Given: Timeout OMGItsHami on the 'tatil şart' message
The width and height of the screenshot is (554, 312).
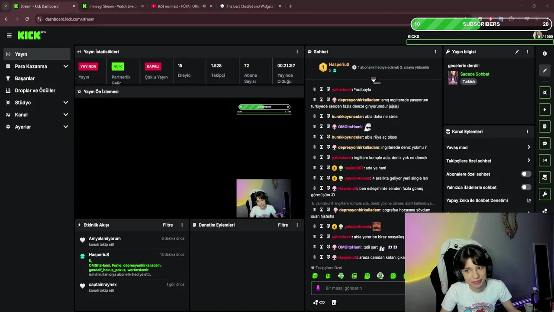Looking at the screenshot, I should point(321,247).
